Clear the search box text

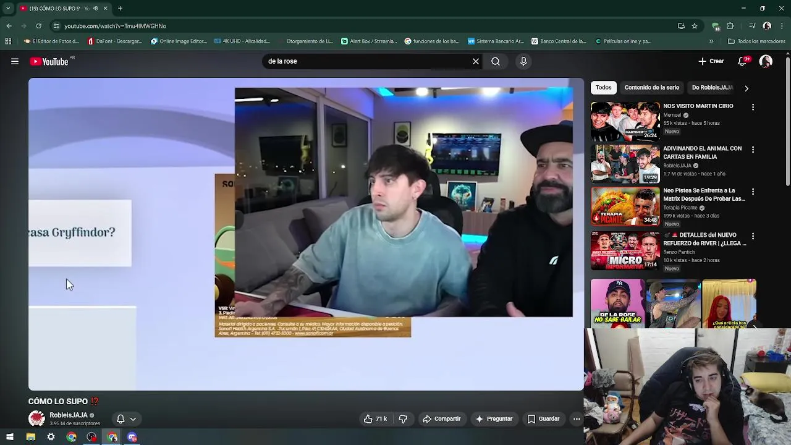(476, 61)
